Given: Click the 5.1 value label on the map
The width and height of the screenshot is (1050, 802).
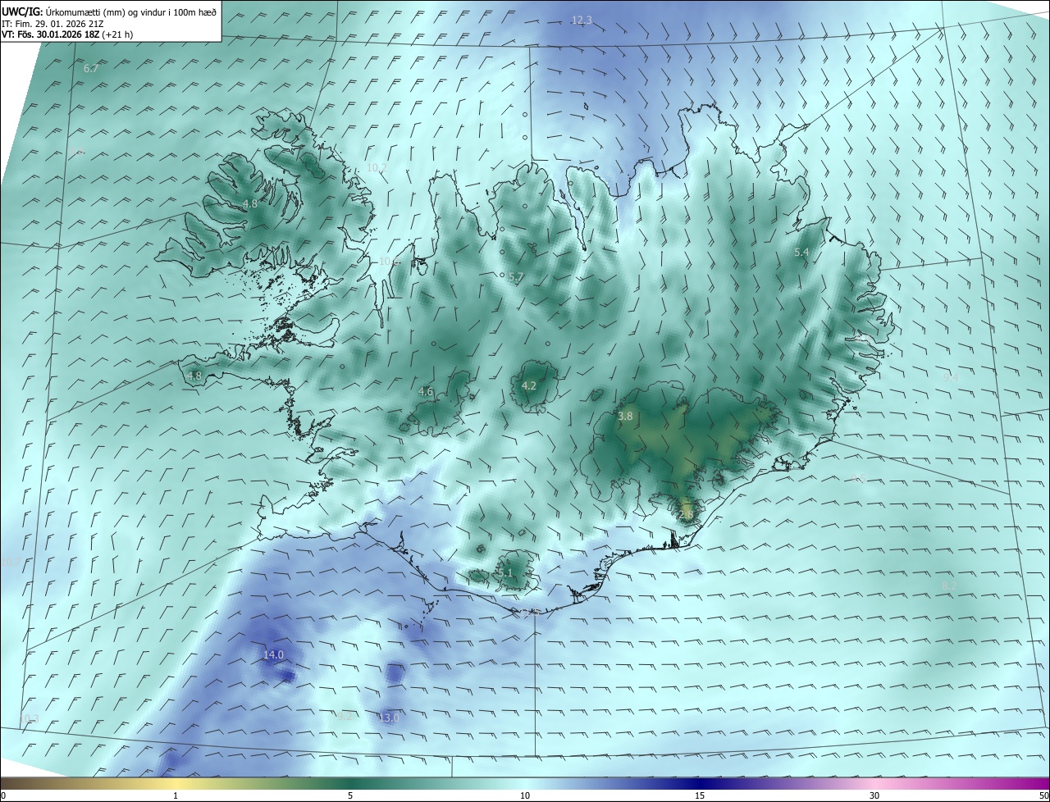Looking at the screenshot, I should [505, 573].
